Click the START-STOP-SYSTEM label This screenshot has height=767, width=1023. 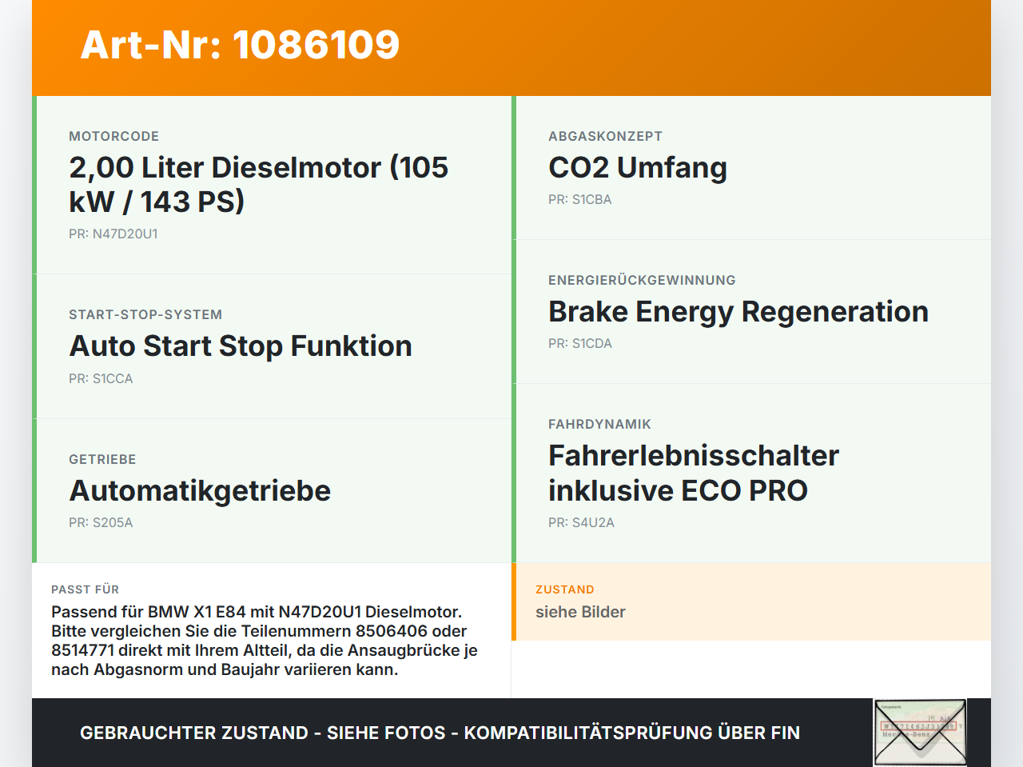145,314
